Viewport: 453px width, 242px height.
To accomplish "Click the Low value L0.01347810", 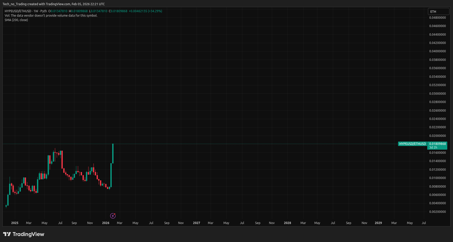I will (x=98, y=11).
